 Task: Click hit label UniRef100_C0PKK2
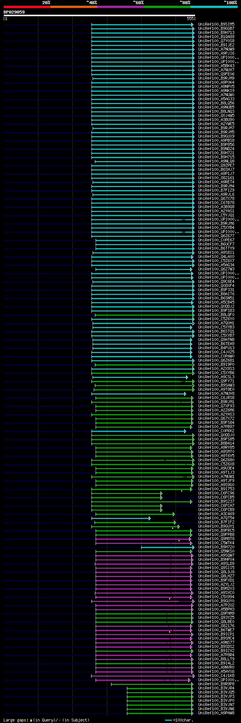[x=216, y=431]
